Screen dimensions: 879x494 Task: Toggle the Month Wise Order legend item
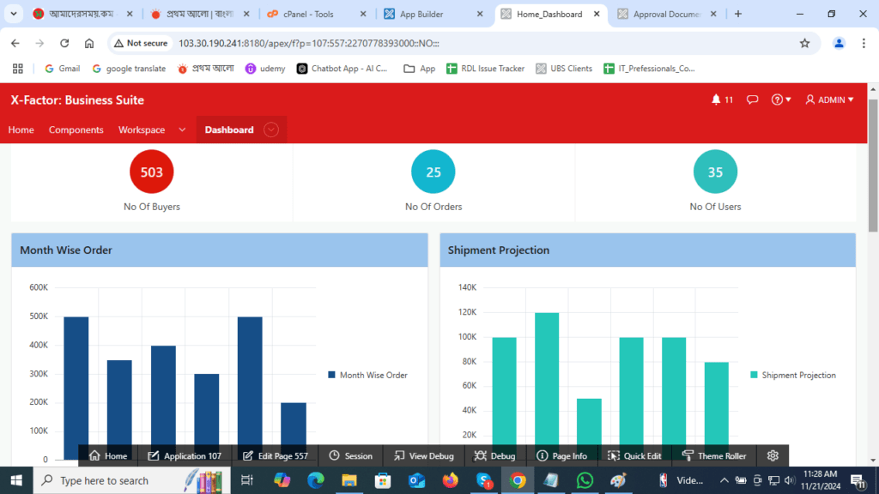367,375
